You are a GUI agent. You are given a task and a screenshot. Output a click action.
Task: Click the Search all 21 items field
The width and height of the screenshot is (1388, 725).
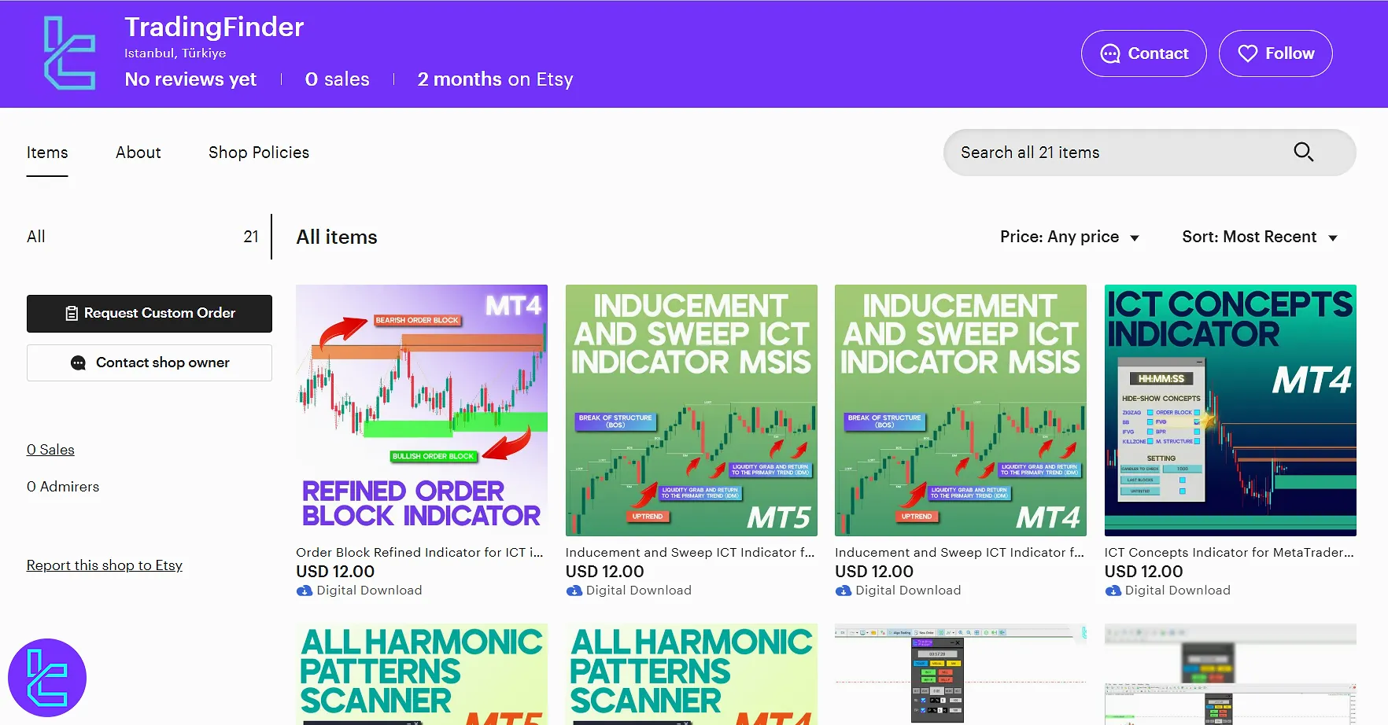(1117, 153)
